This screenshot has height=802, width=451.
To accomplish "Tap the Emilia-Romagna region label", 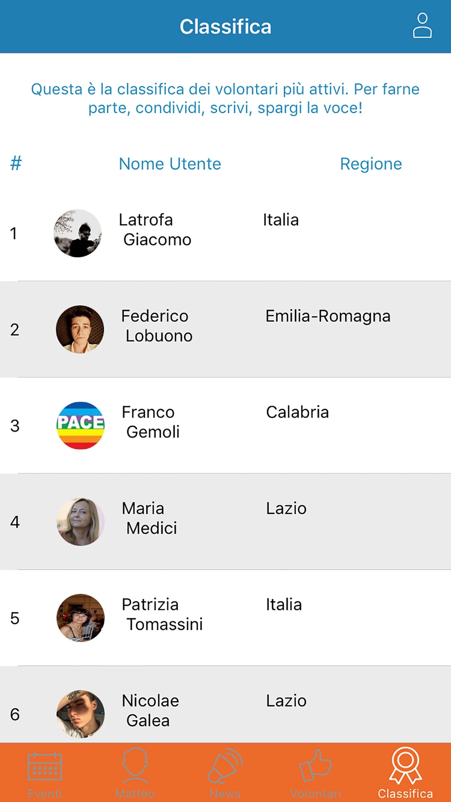I will [x=328, y=316].
